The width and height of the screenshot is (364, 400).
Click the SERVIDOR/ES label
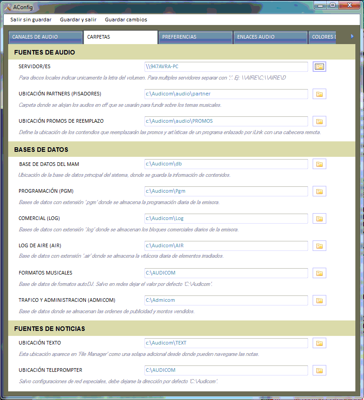point(35,66)
